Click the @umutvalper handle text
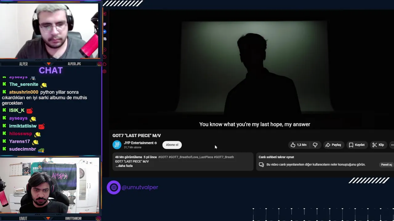 [x=140, y=187]
